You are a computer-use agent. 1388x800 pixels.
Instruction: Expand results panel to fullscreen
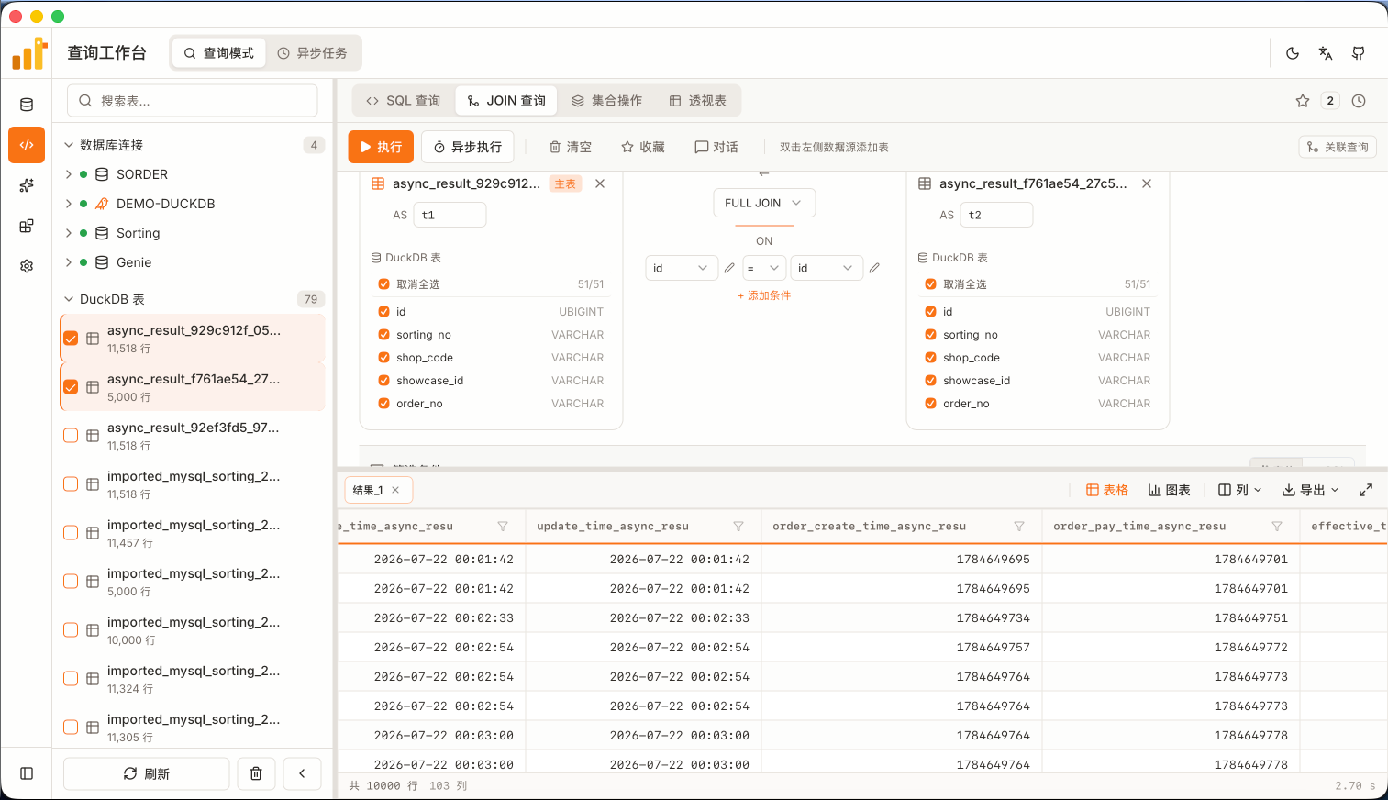pos(1366,490)
